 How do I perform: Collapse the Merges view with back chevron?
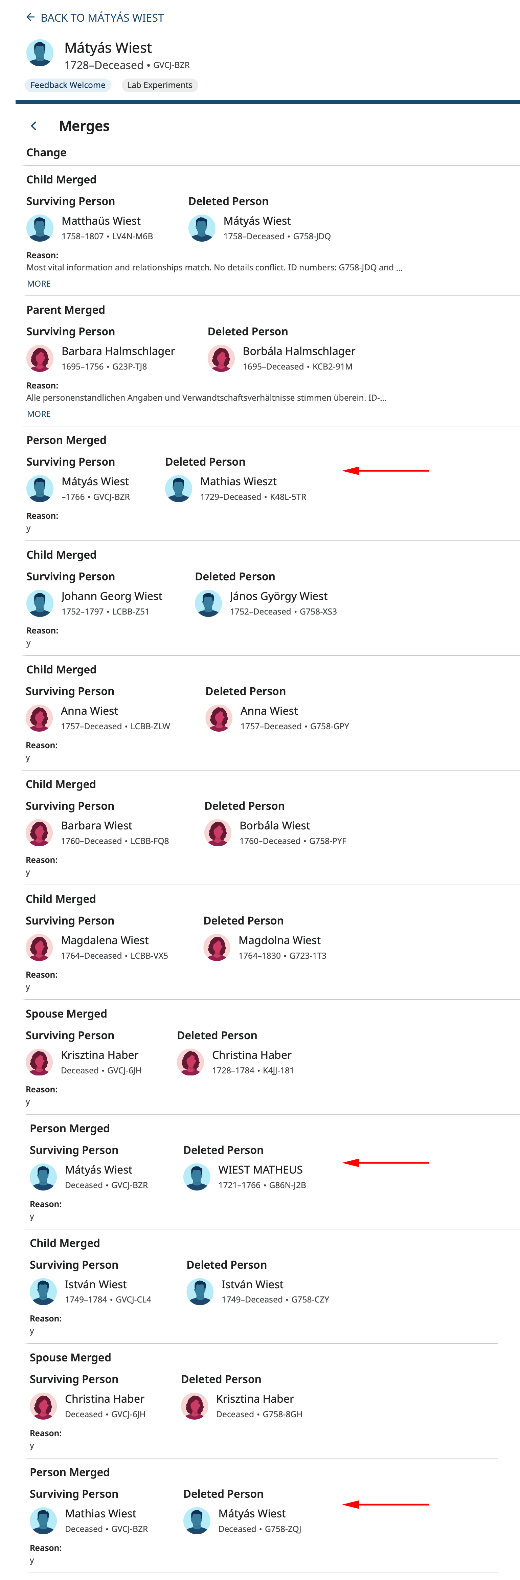[34, 125]
